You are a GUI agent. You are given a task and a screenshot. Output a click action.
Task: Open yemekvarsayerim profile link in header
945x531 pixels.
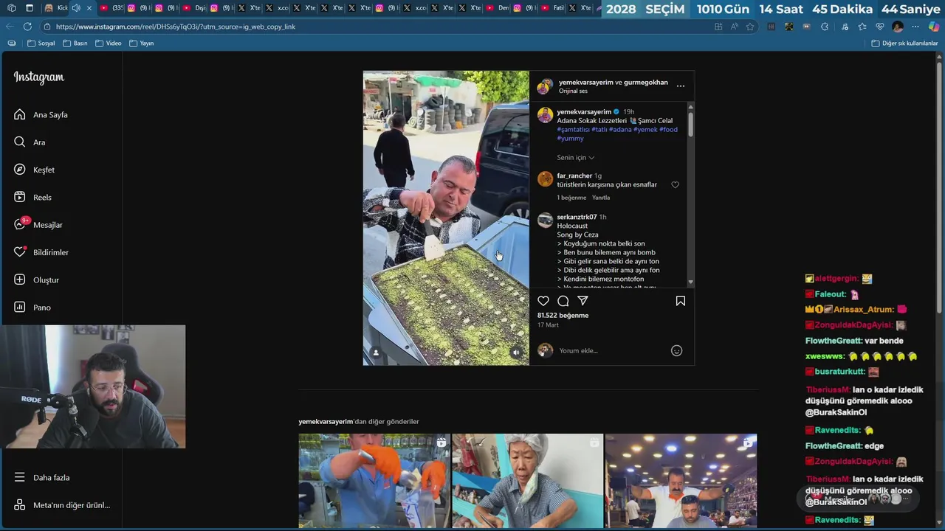[x=585, y=83]
